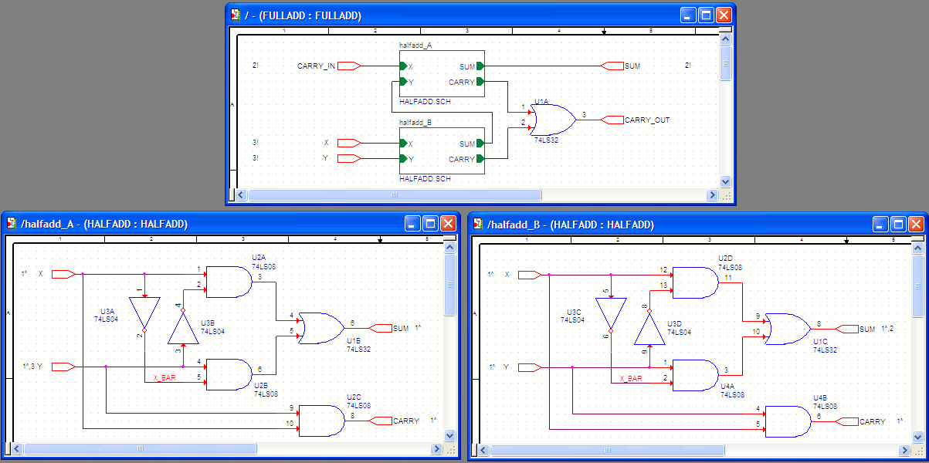Screen dimensions: 929x463
Task: Minimize the FULLADD schematic window
Action: (x=688, y=15)
